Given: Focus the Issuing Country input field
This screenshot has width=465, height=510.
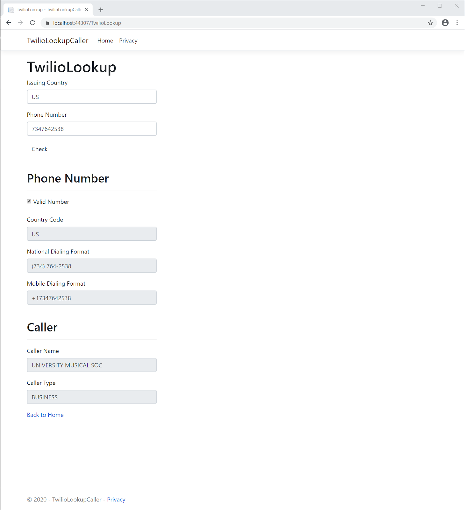Looking at the screenshot, I should [92, 97].
